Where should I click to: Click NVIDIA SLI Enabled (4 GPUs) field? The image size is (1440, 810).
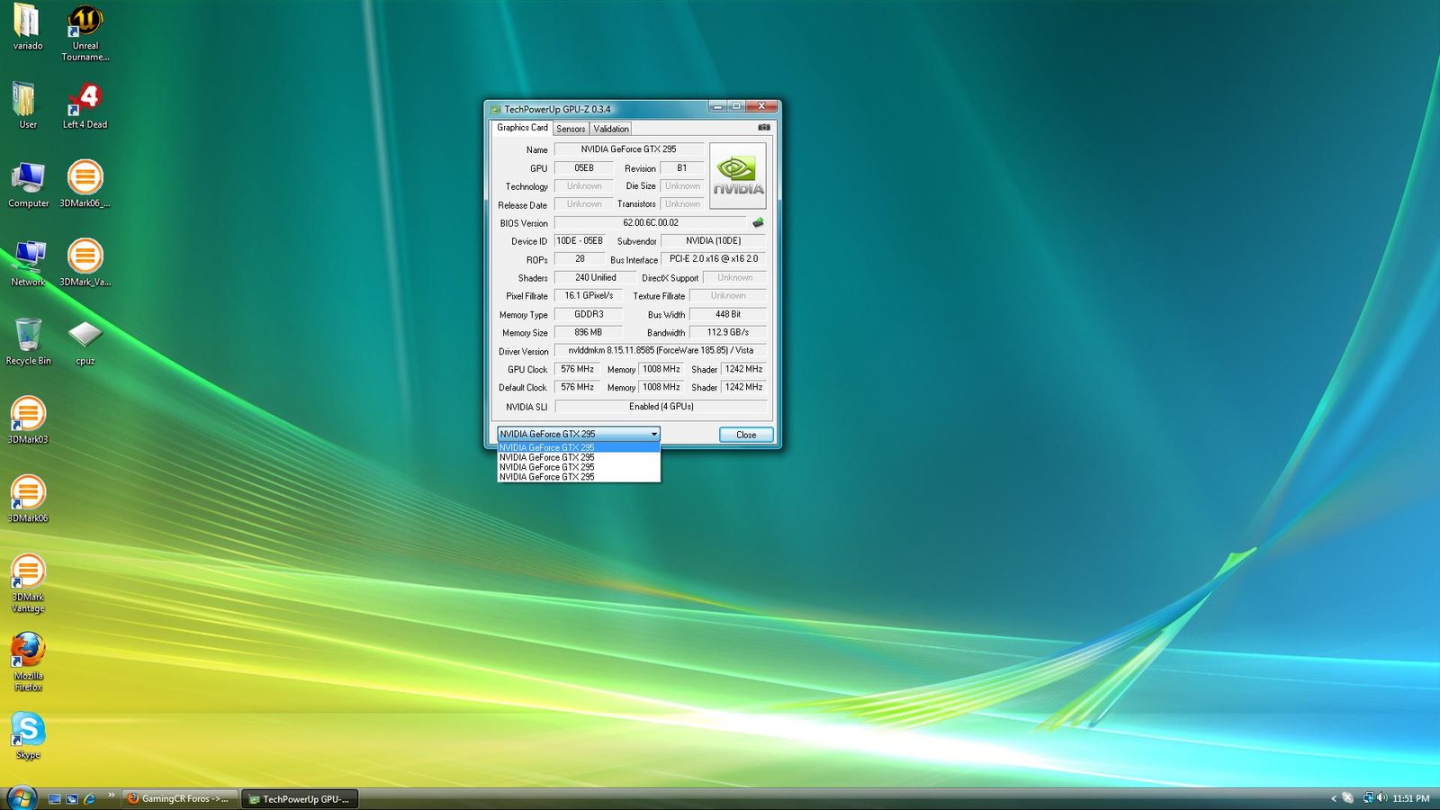click(x=661, y=407)
